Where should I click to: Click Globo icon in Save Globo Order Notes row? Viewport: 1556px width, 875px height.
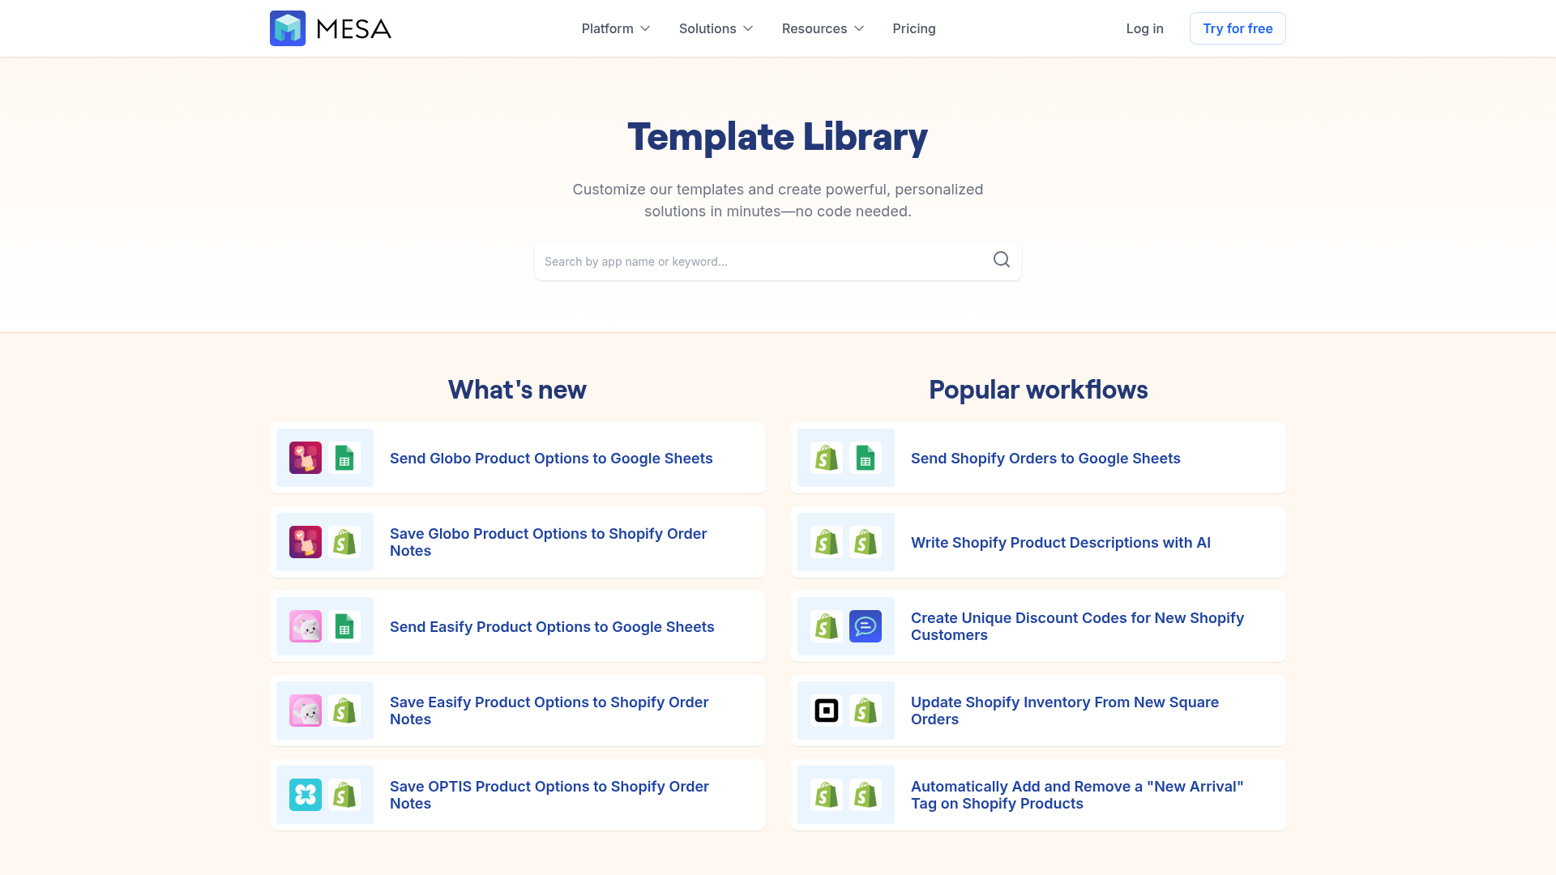(306, 542)
